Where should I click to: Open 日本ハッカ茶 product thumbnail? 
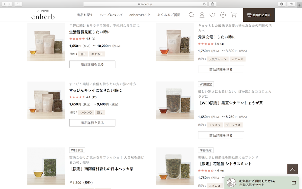pos(46,166)
